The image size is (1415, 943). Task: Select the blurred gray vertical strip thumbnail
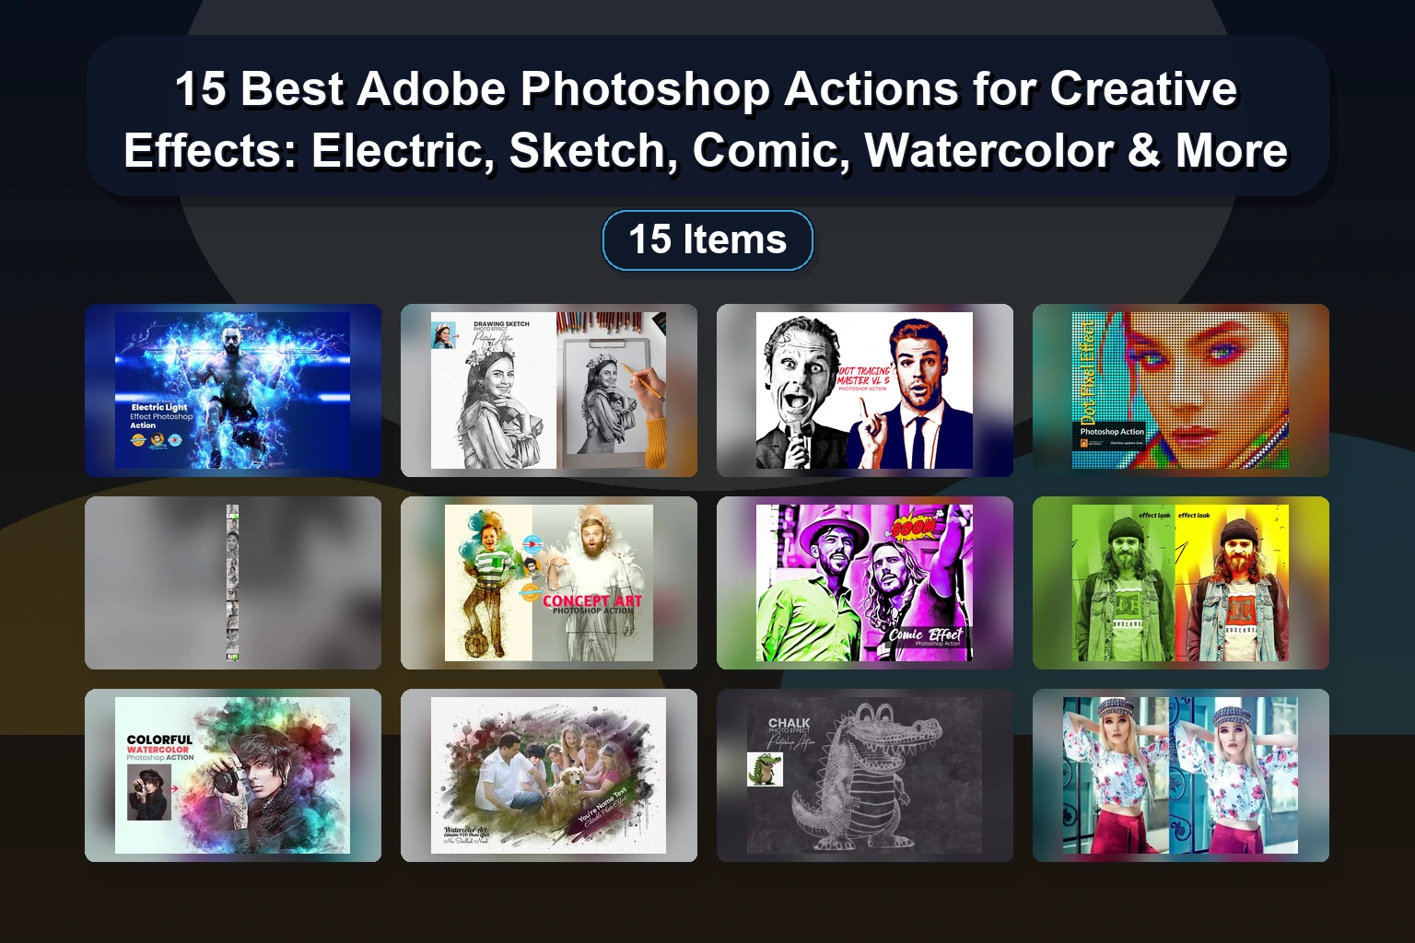click(x=233, y=583)
